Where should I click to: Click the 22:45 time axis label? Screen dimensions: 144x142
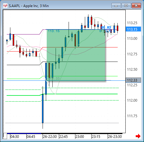pos(64,137)
